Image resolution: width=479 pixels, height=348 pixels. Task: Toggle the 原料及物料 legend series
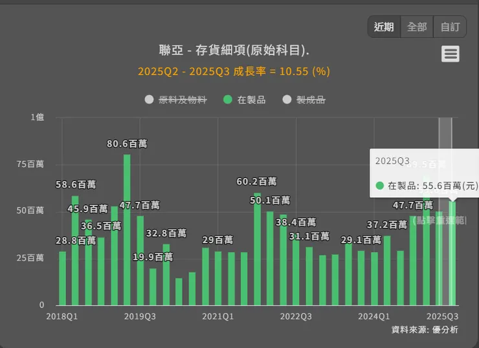coord(175,100)
